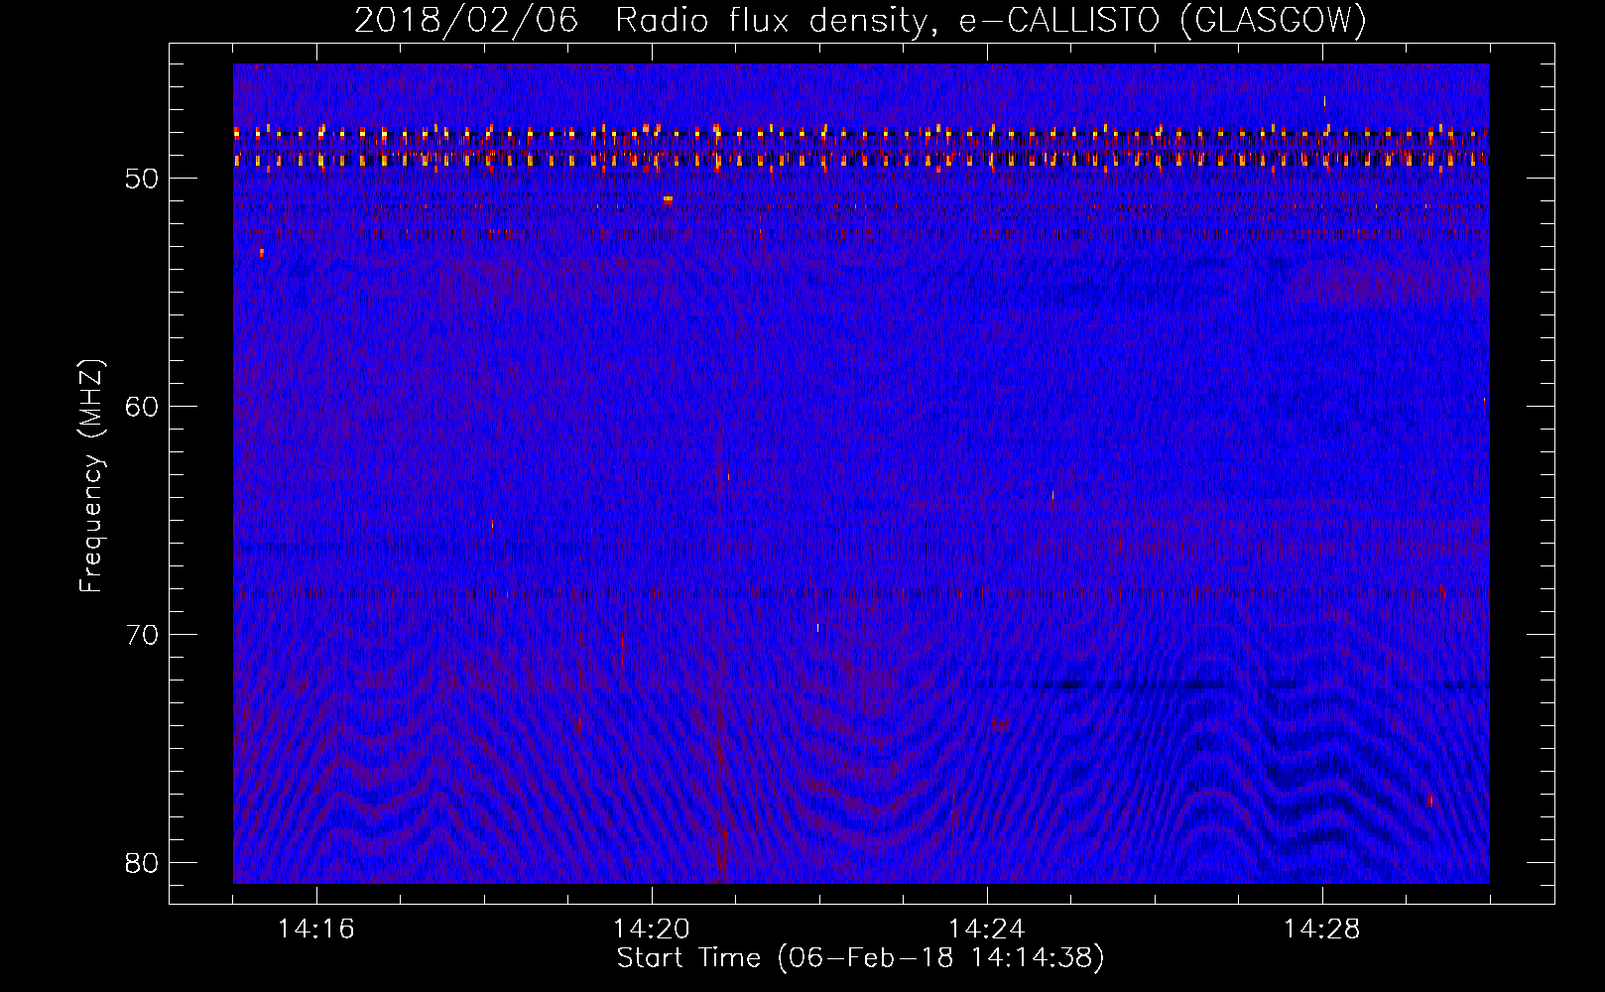Click the 70 frequency tick label
The image size is (1605, 992).
click(142, 635)
